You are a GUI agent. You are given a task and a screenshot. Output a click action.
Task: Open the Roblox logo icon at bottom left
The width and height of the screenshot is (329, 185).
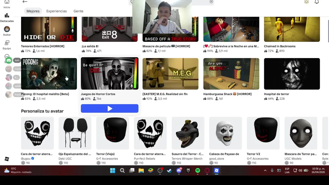(7, 159)
